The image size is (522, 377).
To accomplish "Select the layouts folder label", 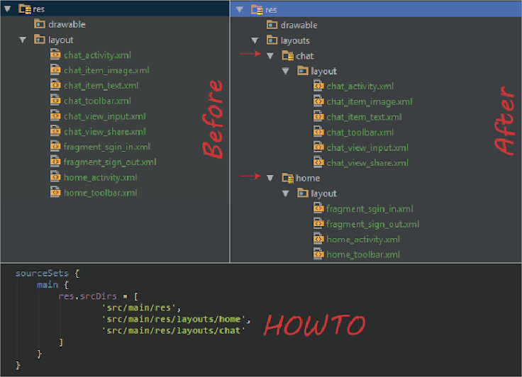I will (295, 40).
